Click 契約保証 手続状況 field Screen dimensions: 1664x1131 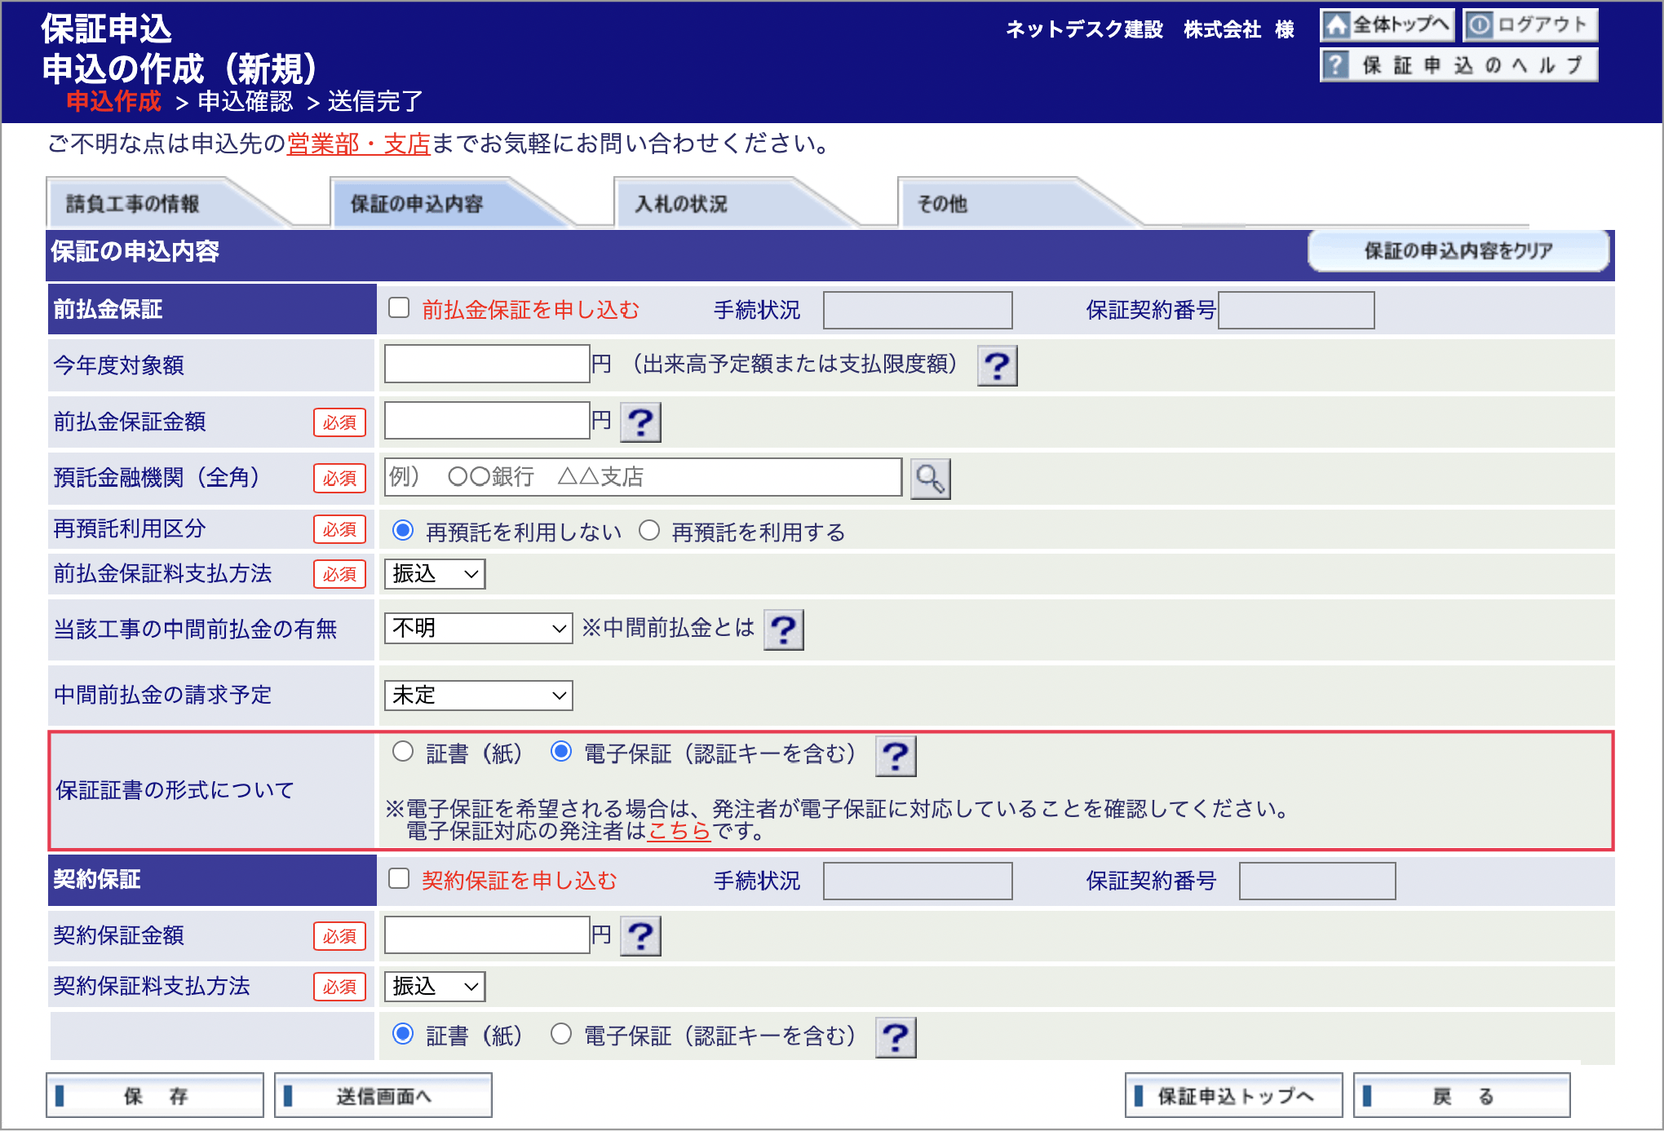(918, 881)
